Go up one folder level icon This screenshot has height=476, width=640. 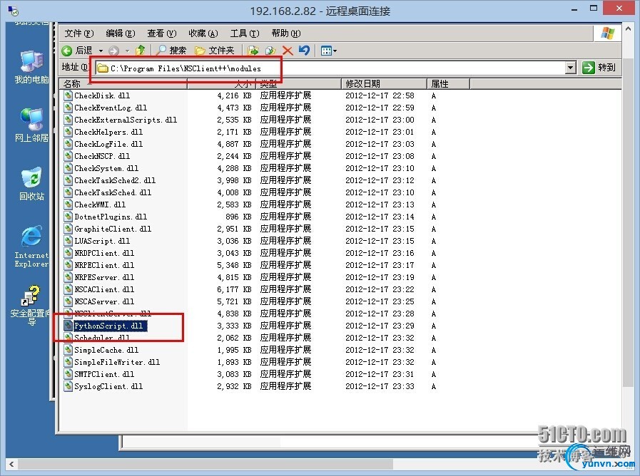point(141,50)
